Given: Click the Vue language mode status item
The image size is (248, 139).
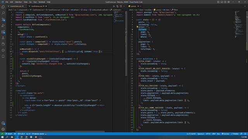Looking at the screenshot, I should 218,134.
